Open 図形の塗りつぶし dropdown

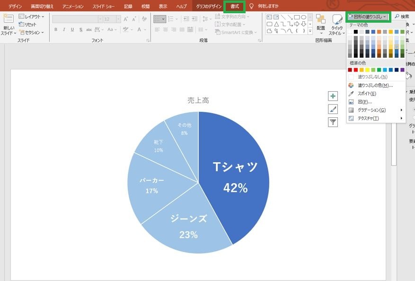point(368,17)
